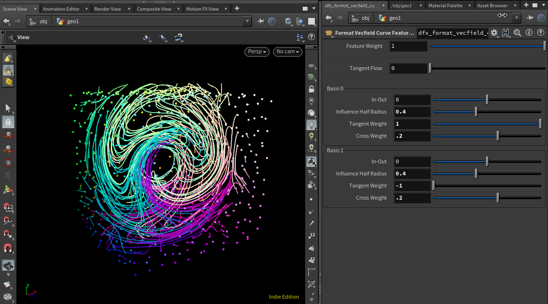548x304 pixels.
Task: Switch to the Render View tab
Action: [x=107, y=9]
